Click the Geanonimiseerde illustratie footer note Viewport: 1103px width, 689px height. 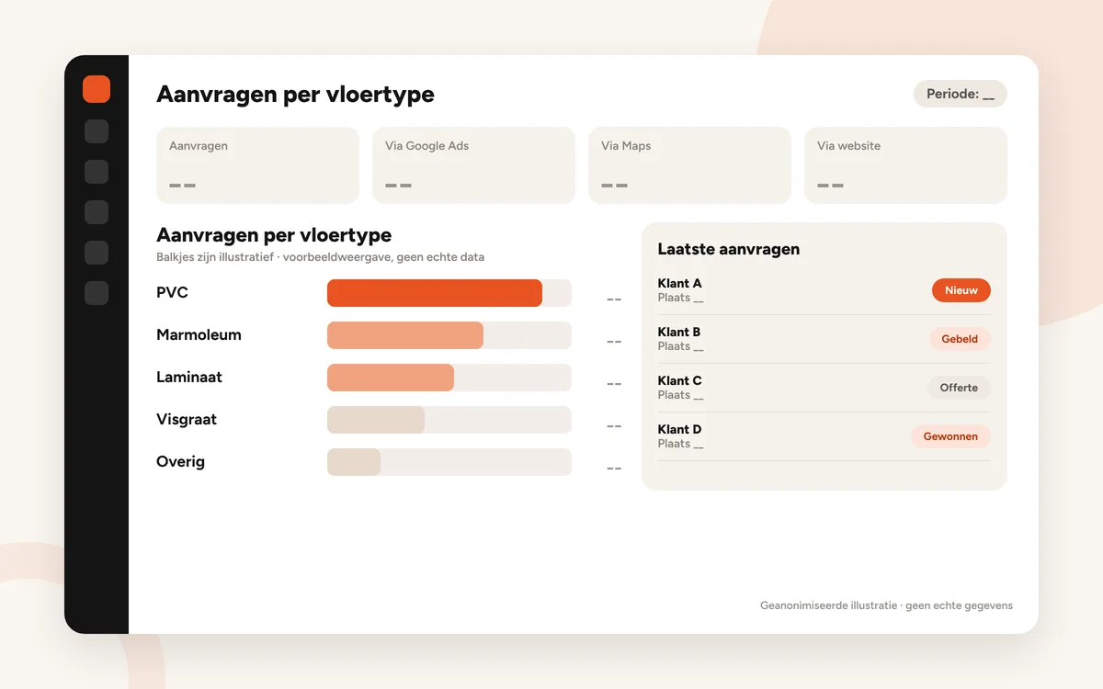click(887, 605)
